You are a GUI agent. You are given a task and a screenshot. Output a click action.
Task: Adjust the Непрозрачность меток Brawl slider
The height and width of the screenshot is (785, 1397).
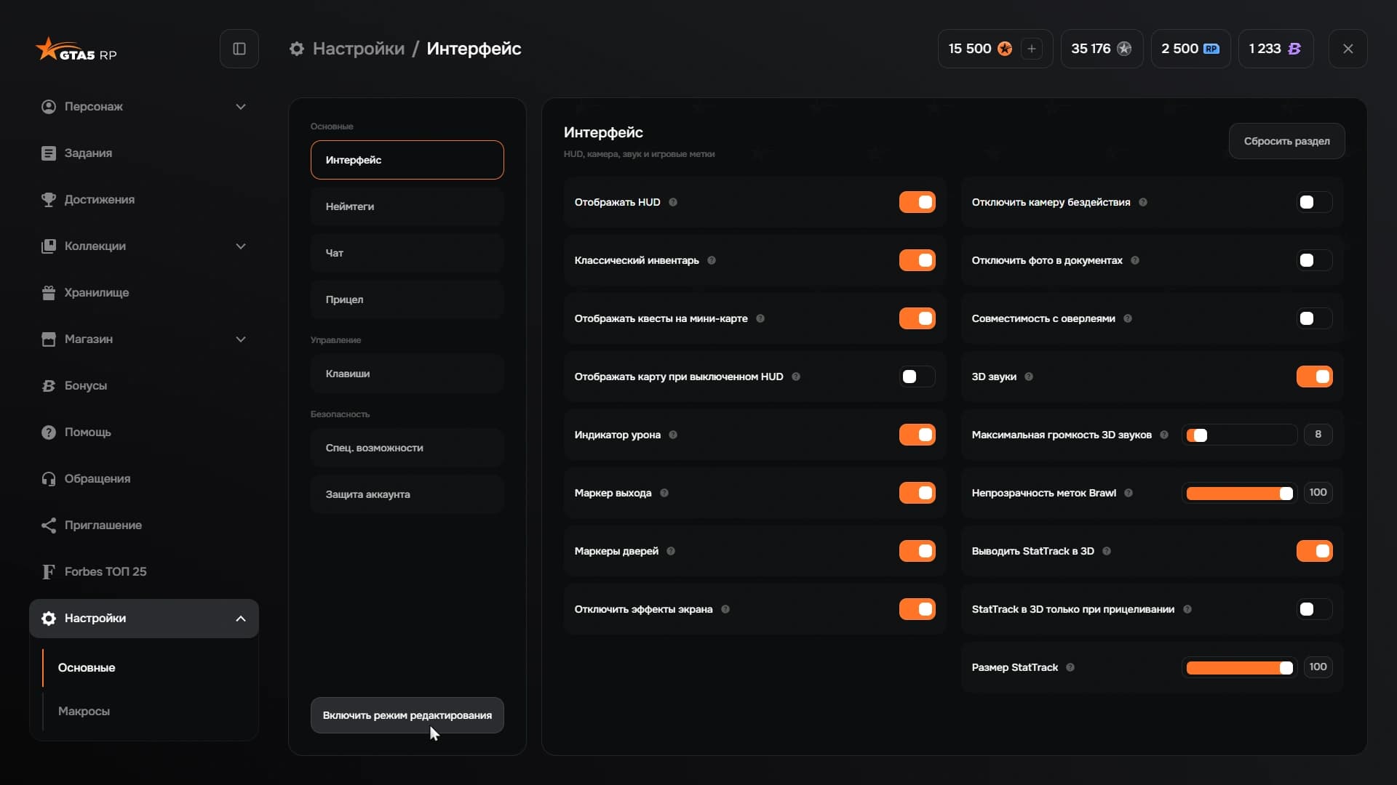(x=1239, y=494)
